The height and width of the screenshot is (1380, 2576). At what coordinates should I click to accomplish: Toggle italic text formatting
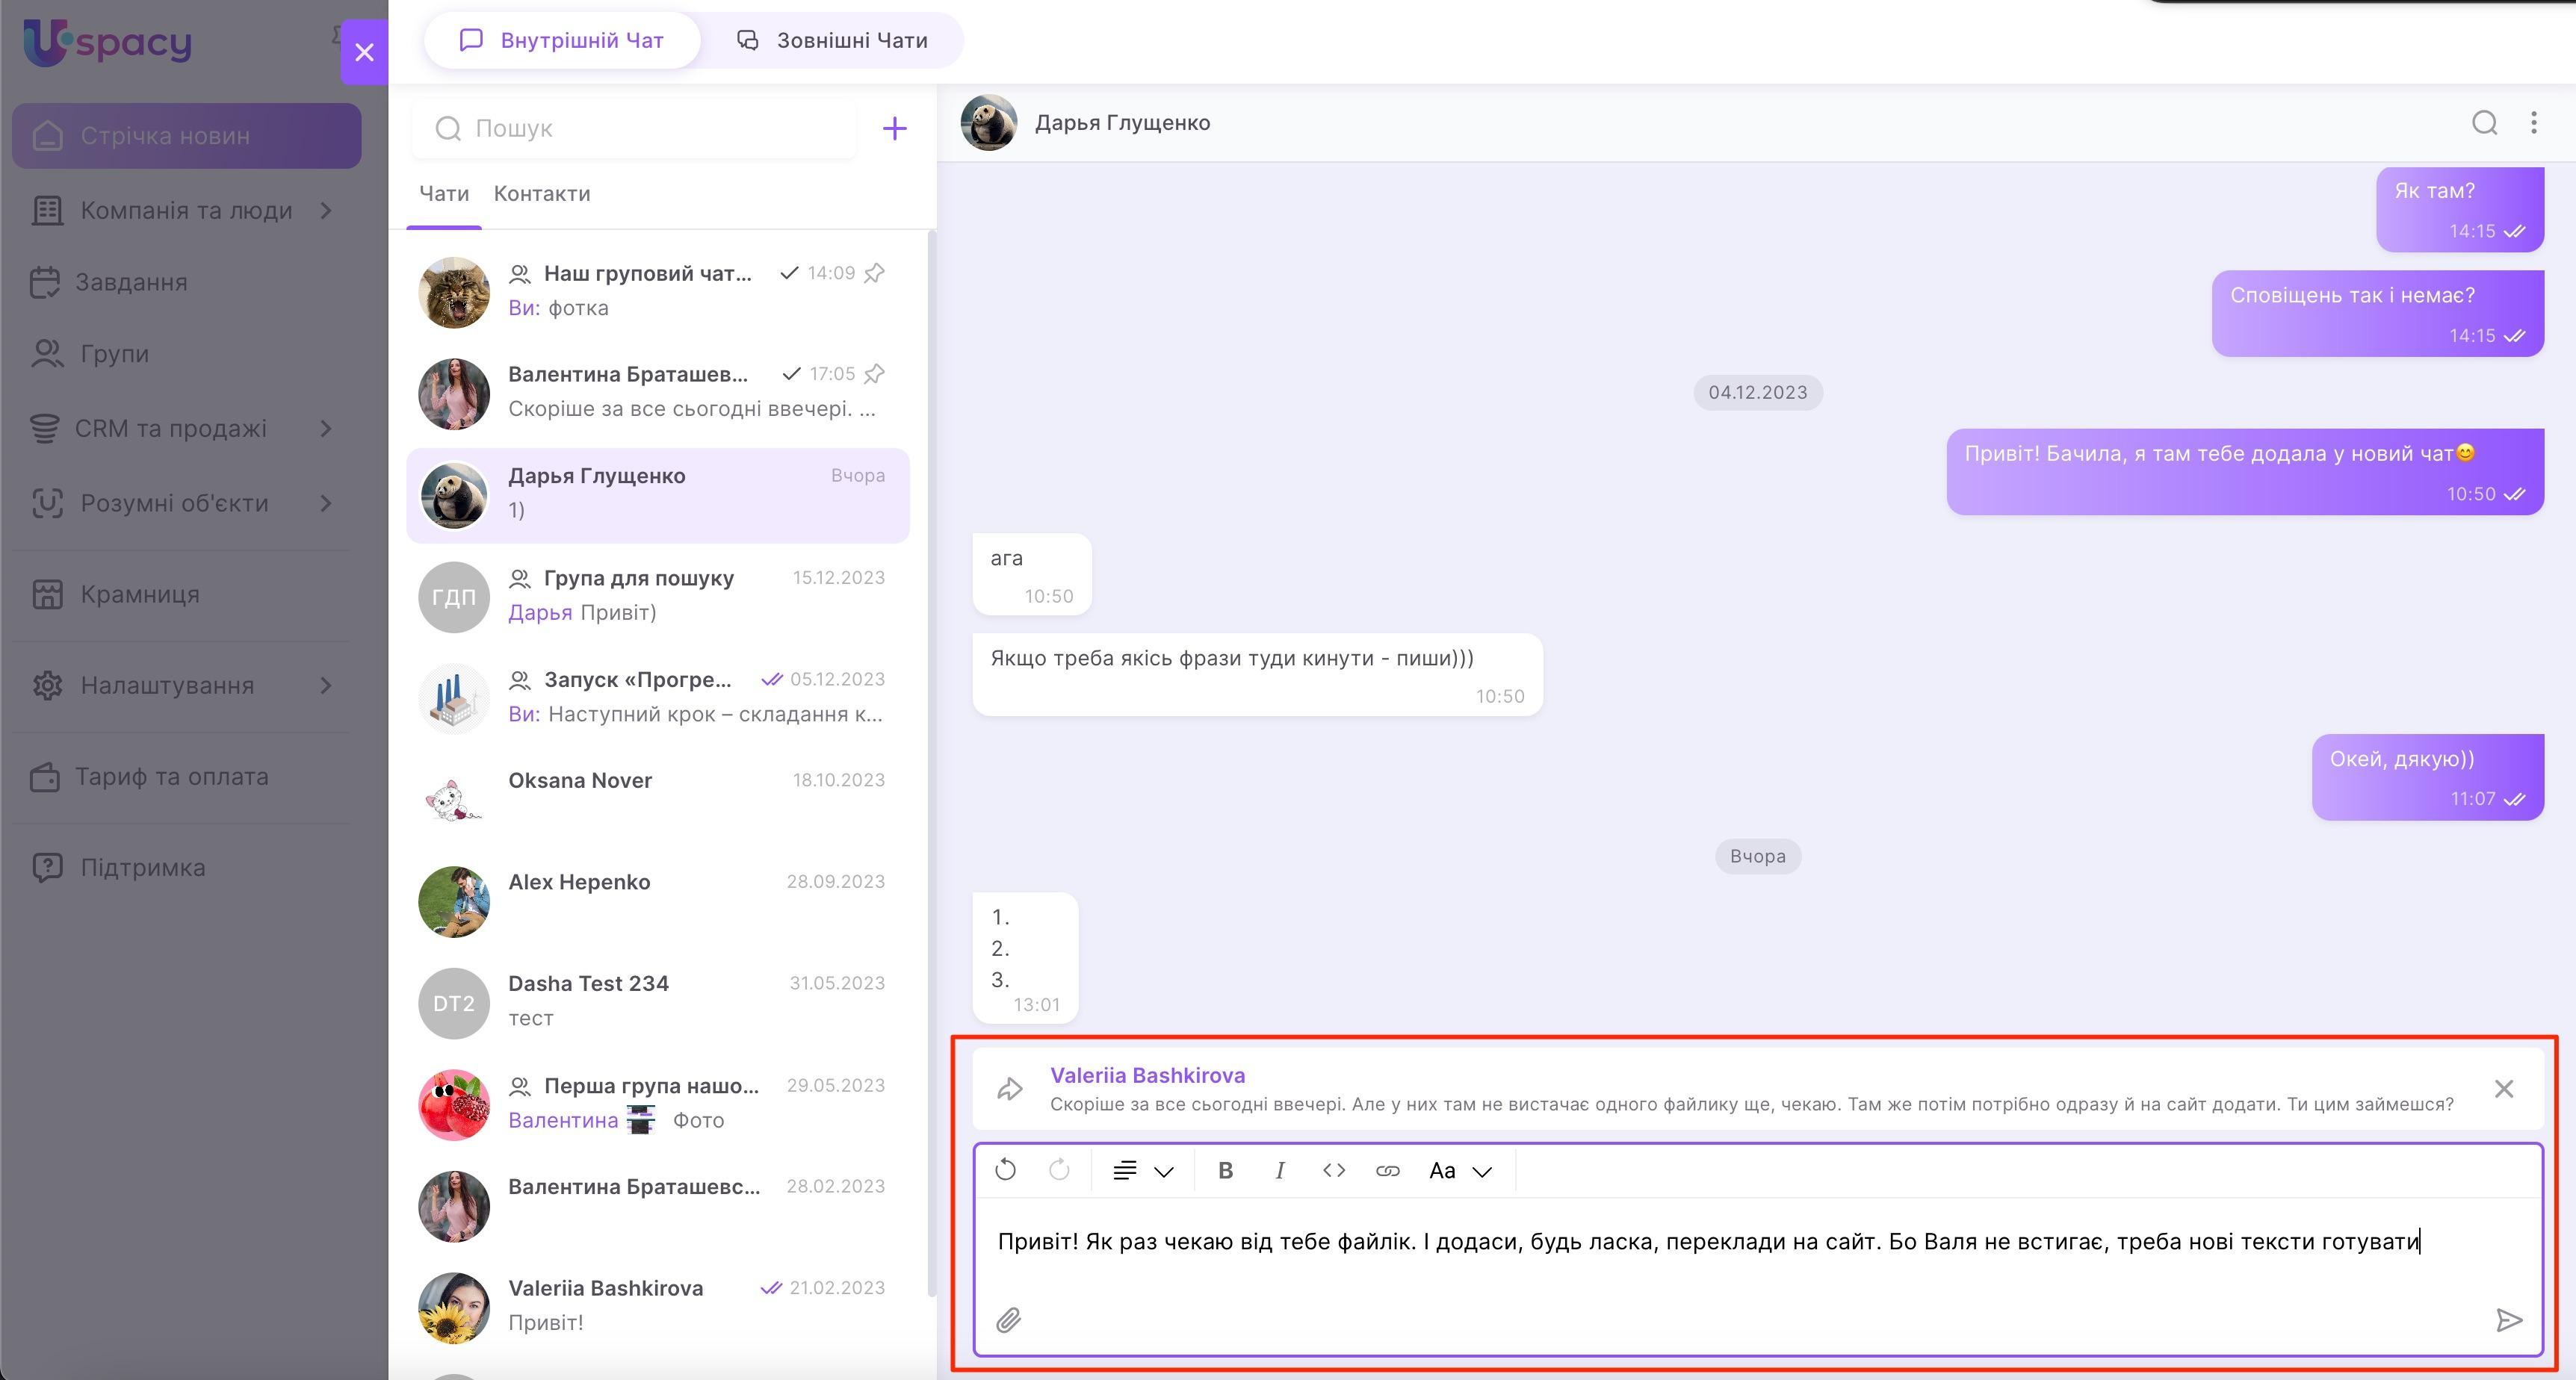pyautogui.click(x=1279, y=1170)
